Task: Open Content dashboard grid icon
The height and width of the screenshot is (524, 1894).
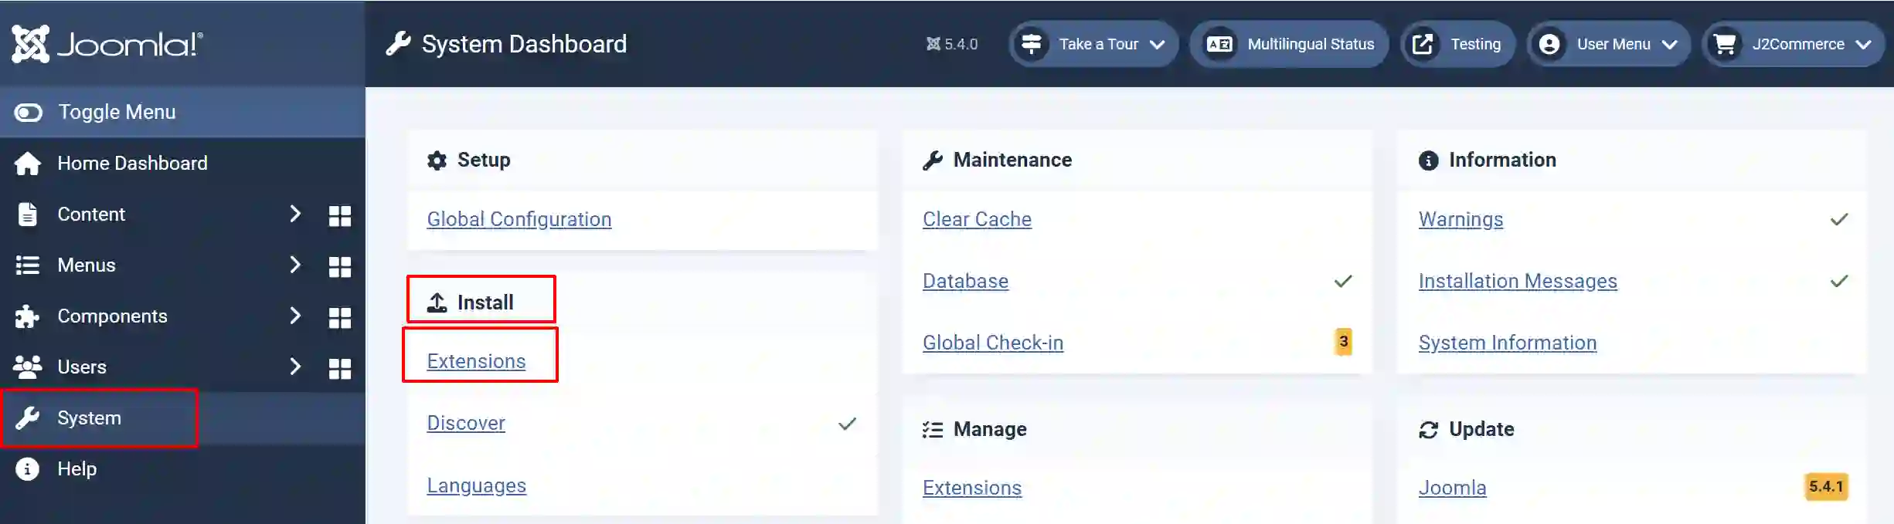Action: pyautogui.click(x=340, y=215)
